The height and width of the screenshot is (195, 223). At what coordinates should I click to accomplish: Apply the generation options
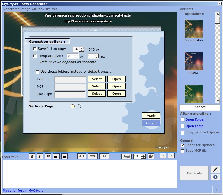coord(151,115)
